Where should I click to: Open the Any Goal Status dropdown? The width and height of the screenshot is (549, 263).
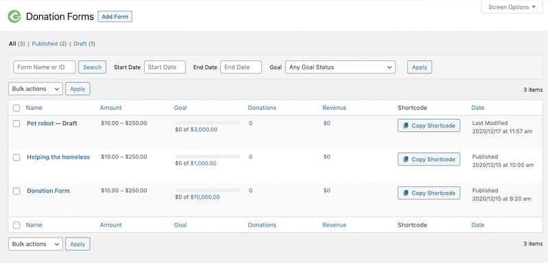(x=340, y=67)
